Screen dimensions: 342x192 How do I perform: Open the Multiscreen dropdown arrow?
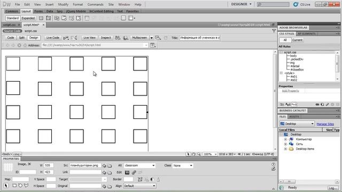point(151,38)
